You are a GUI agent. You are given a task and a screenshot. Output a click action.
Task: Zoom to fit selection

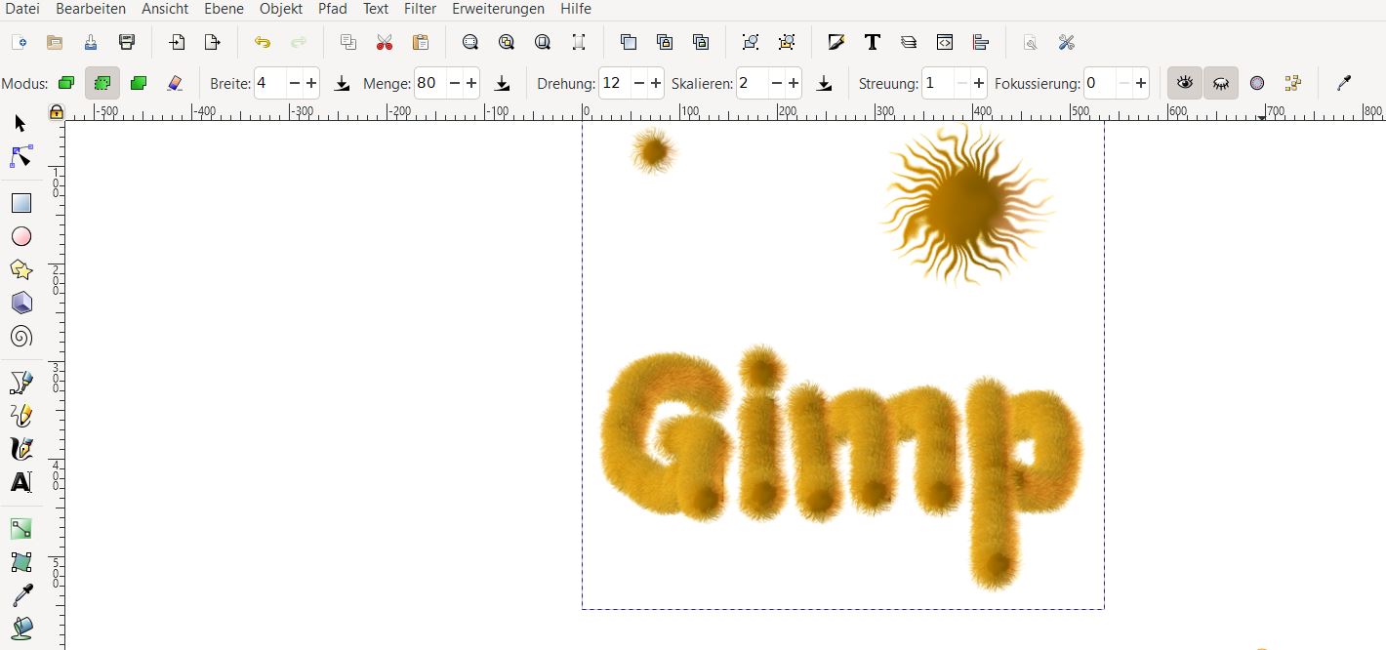click(470, 42)
